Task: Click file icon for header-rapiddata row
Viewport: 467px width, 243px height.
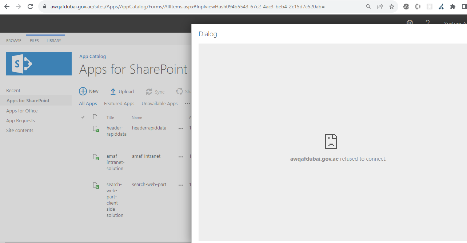Action: pos(96,129)
